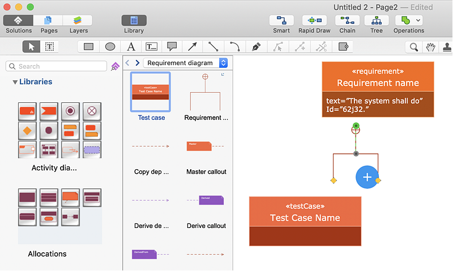This screenshot has width=453, height=271.
Task: Click the Zoom magnifier tool
Action: [414, 47]
